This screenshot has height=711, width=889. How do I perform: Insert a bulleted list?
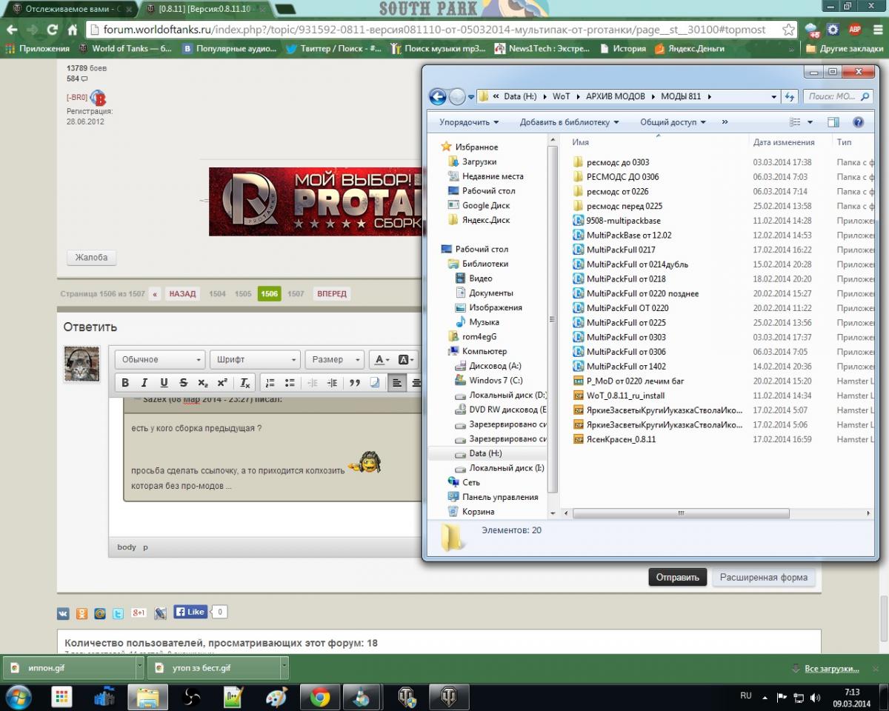click(x=290, y=383)
